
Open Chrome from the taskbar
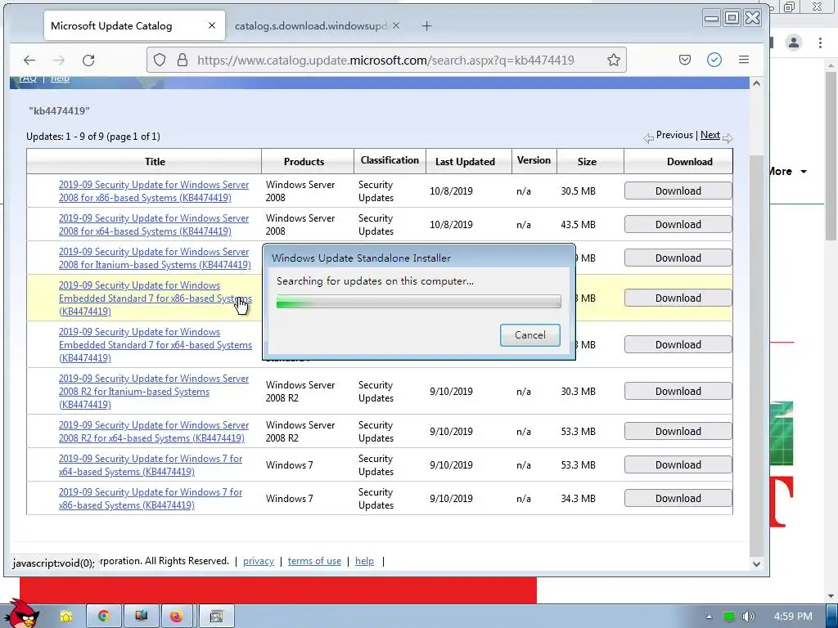103,617
